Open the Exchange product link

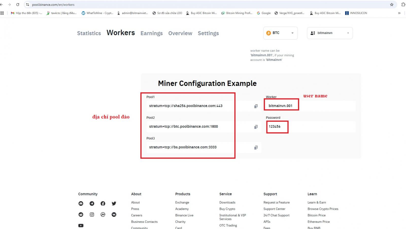pyautogui.click(x=182, y=202)
